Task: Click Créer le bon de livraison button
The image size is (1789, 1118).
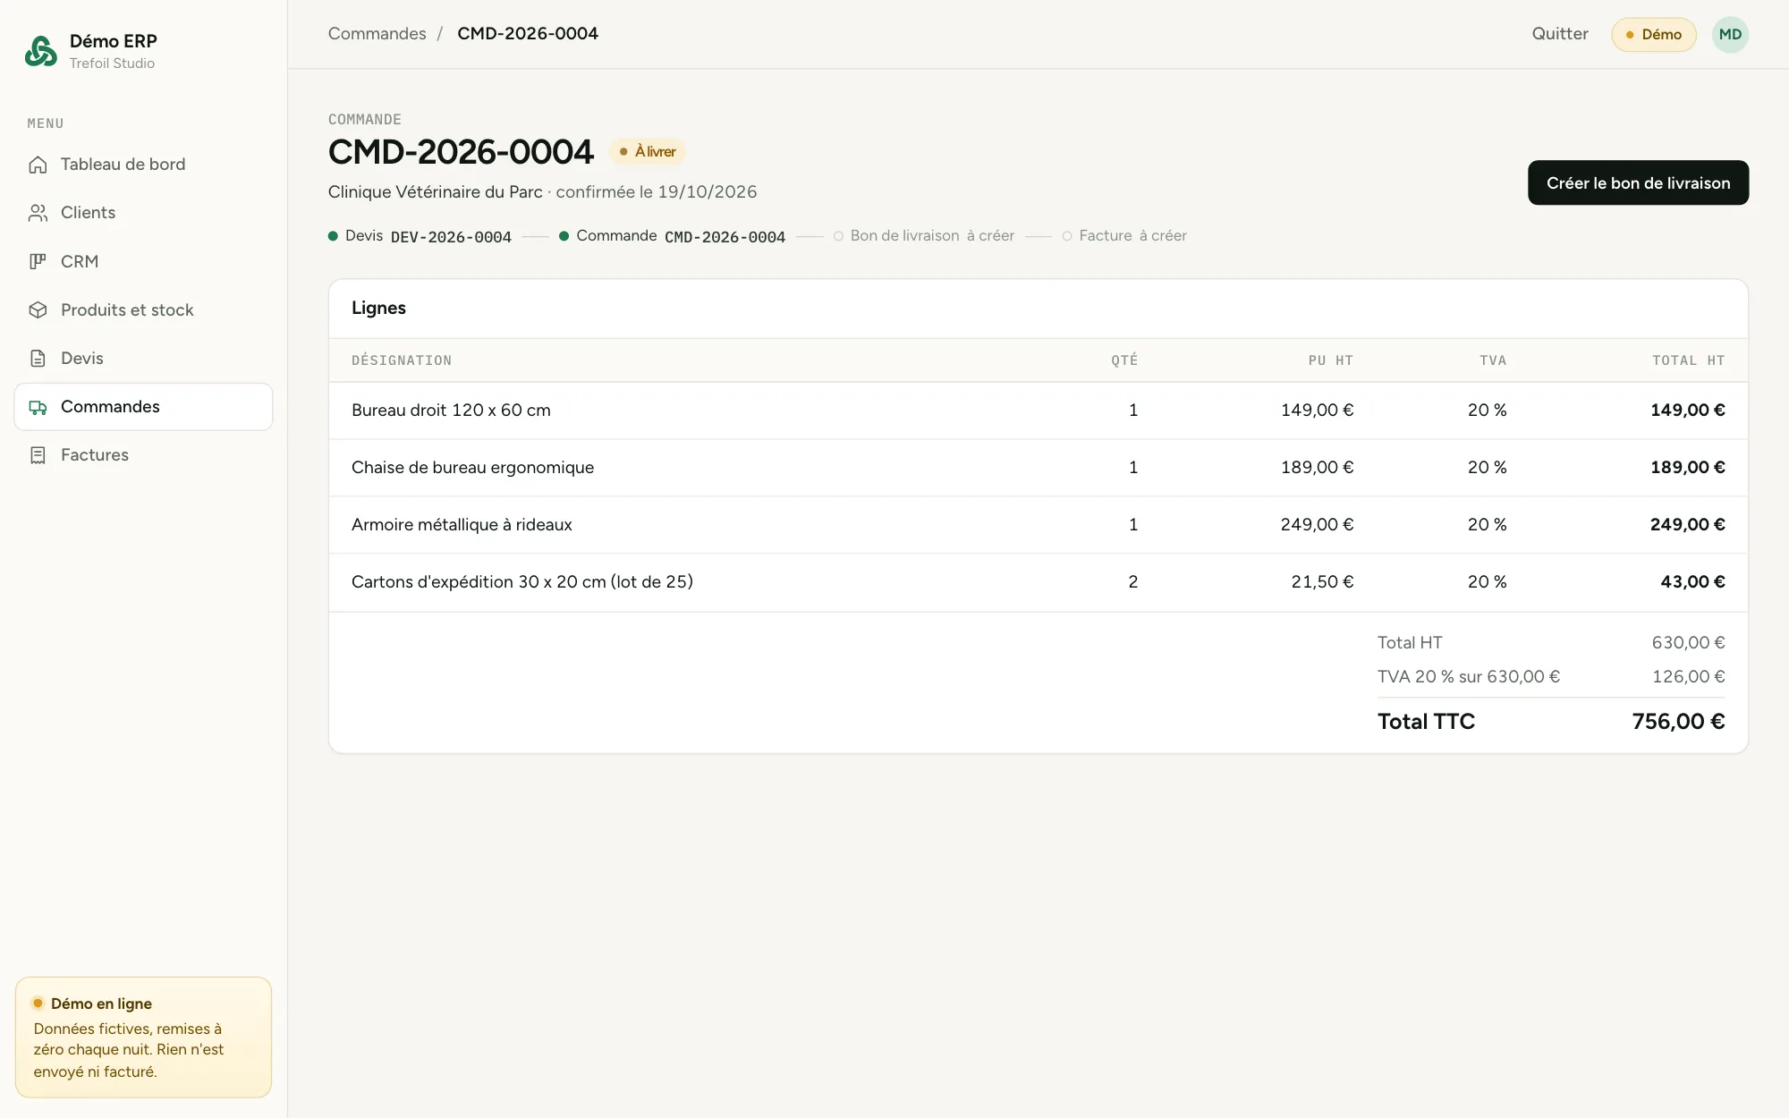Action: coord(1638,182)
